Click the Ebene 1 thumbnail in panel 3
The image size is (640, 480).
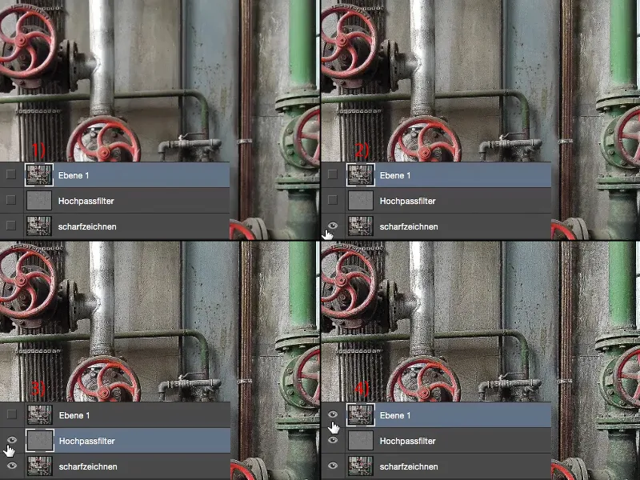40,415
